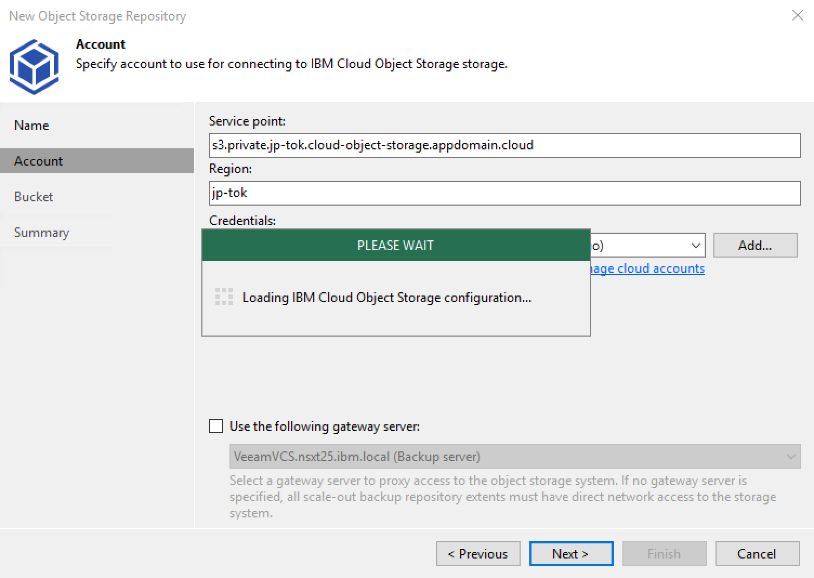Jump to the Summary step
The image size is (814, 578).
click(42, 233)
